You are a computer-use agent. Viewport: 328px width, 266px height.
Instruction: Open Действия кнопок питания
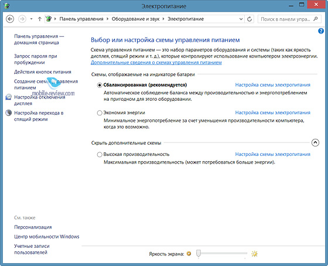coord(43,72)
